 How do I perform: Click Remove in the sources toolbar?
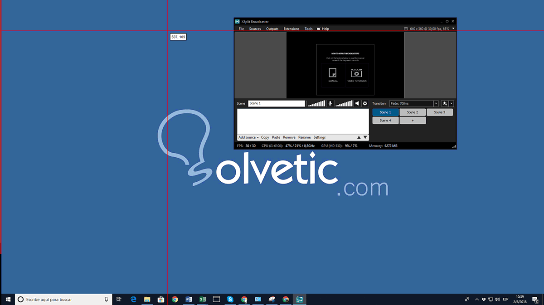click(x=289, y=137)
